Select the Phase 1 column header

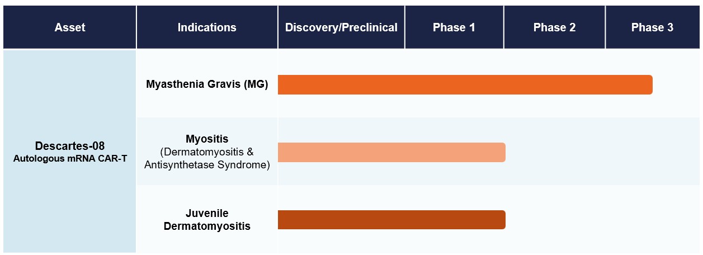pyautogui.click(x=454, y=27)
